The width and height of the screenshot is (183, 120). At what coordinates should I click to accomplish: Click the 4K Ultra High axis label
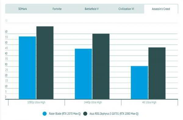(149, 102)
